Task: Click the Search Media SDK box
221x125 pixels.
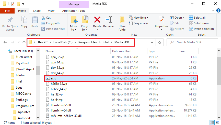Action: (192, 42)
